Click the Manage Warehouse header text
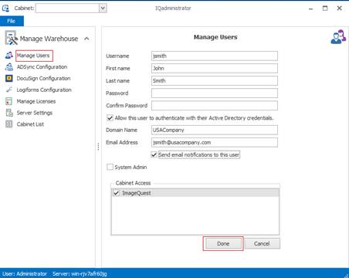This screenshot has height=278, width=349. pos(49,39)
